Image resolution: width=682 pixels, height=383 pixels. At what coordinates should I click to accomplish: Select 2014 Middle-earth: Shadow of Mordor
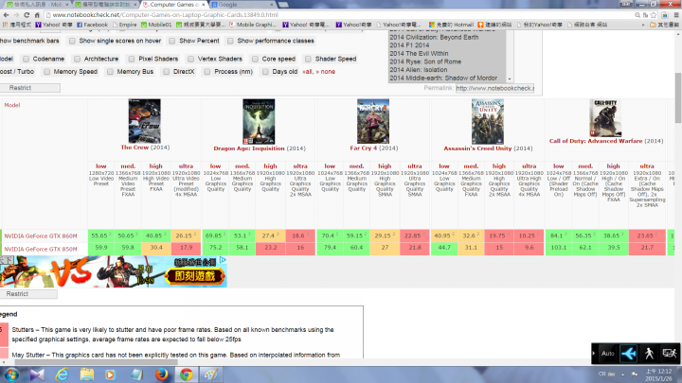click(443, 78)
